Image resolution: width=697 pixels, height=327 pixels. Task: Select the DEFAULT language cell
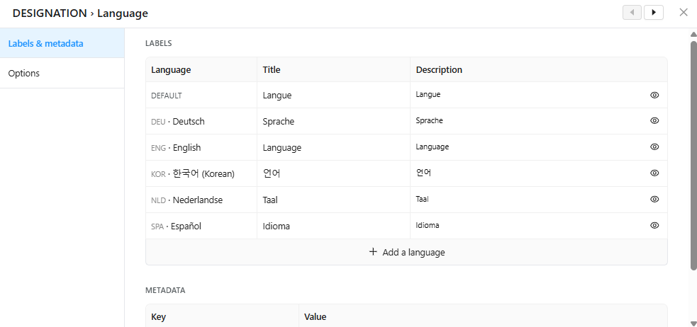point(201,95)
